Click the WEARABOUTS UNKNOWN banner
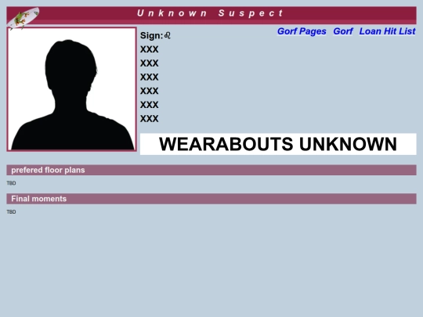 tap(278, 144)
